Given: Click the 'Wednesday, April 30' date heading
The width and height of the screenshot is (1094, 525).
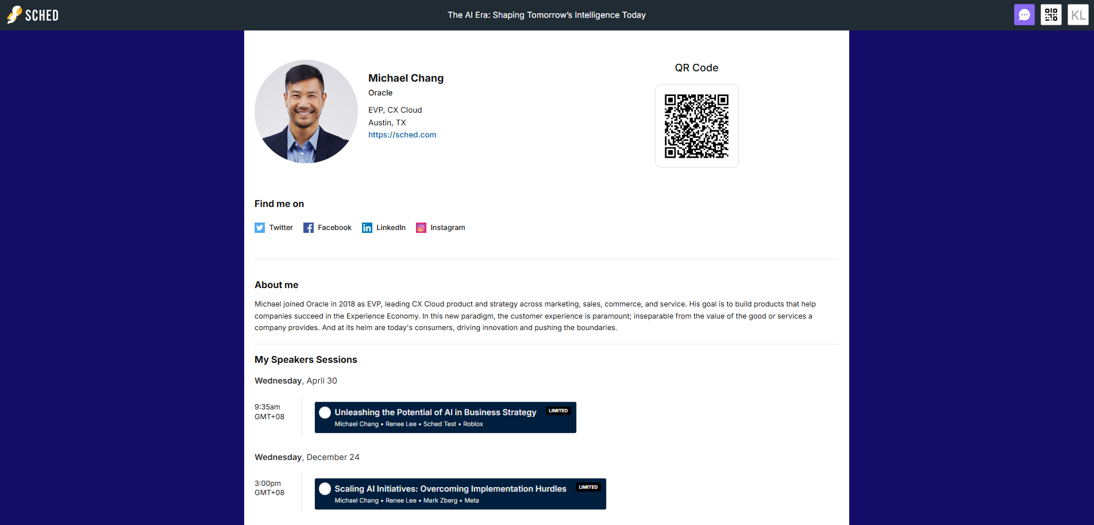Looking at the screenshot, I should click(296, 381).
